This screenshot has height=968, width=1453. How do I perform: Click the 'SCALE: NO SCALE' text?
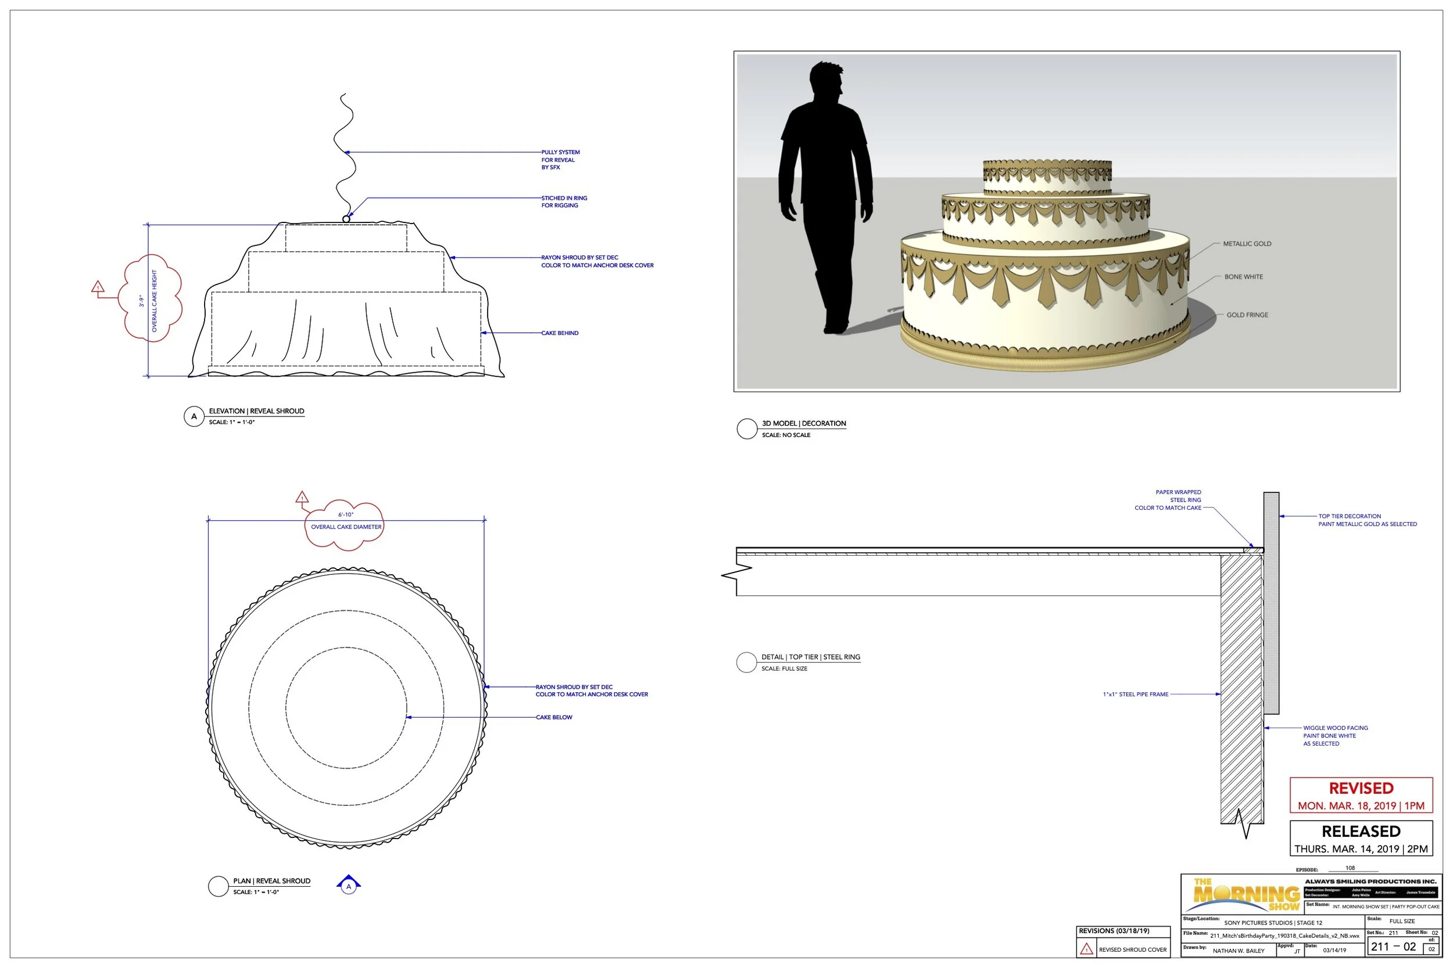[x=786, y=436]
